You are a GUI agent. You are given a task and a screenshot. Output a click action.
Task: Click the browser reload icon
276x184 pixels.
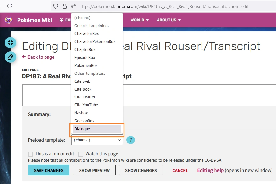10,6
